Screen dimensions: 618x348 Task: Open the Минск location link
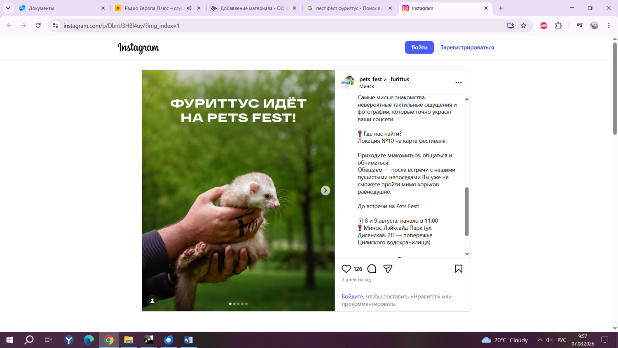[x=366, y=86]
